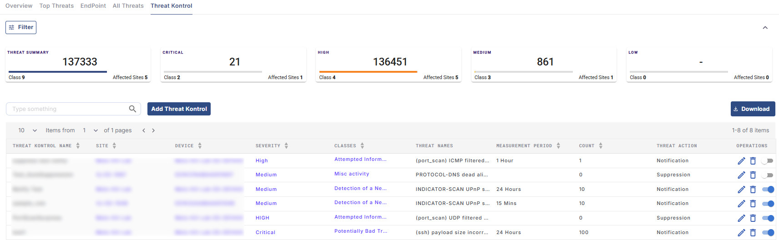This screenshot has width=779, height=240.
Task: Download the threat kontrol list
Action: (x=753, y=109)
